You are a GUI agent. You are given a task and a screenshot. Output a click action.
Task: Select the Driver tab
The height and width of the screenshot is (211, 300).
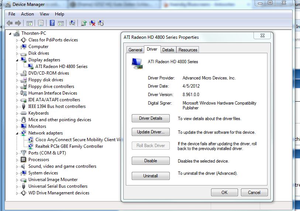click(152, 49)
